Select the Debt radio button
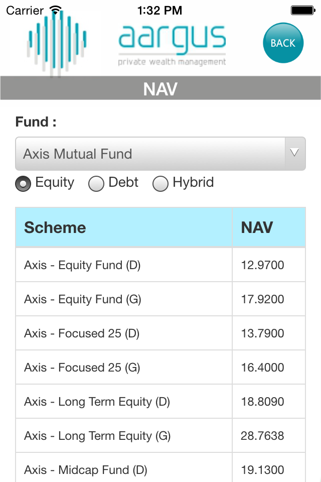This screenshot has width=321, height=482. pos(96,184)
